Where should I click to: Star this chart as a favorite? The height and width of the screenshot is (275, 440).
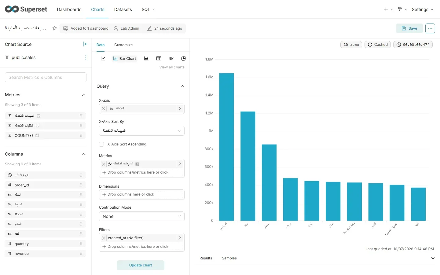(55, 28)
